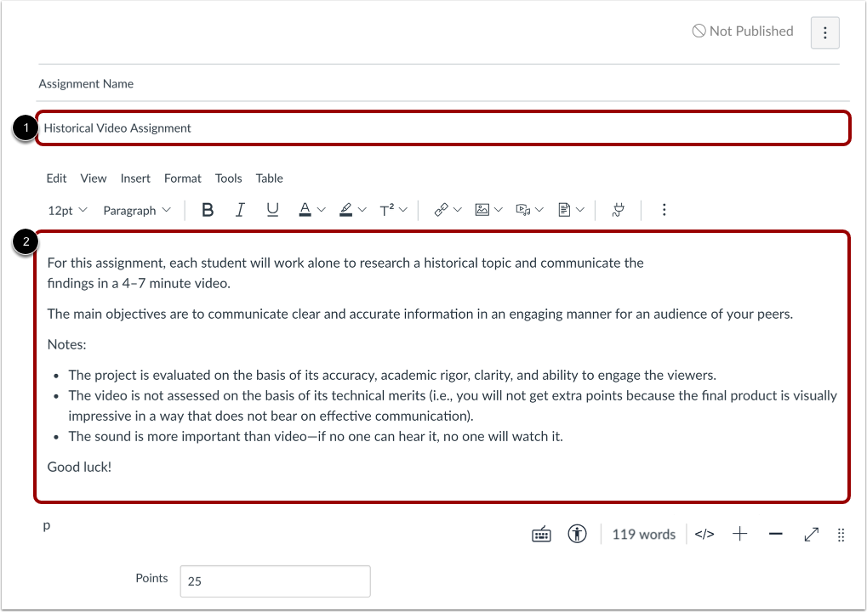
Task: Open the font size dropdown showing 12pt
Action: coord(66,209)
